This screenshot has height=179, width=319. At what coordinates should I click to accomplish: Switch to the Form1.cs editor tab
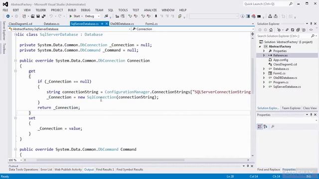[152, 24]
